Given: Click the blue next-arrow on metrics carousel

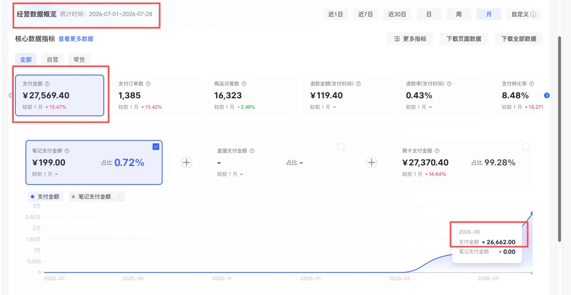Looking at the screenshot, I should pyautogui.click(x=547, y=95).
